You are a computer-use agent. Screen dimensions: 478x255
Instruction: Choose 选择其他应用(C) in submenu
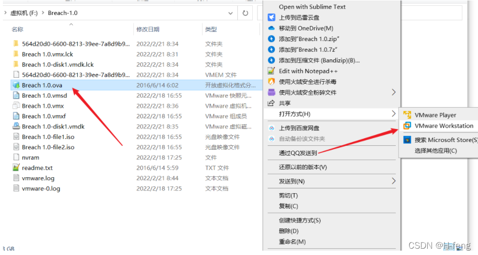pyautogui.click(x=435, y=151)
